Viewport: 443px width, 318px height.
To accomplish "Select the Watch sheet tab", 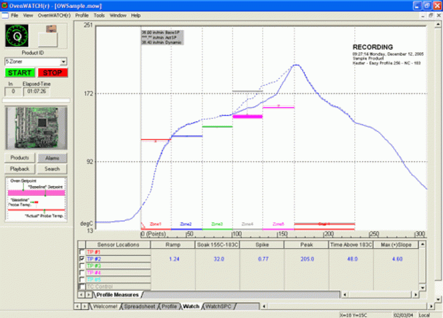I will tap(191, 306).
